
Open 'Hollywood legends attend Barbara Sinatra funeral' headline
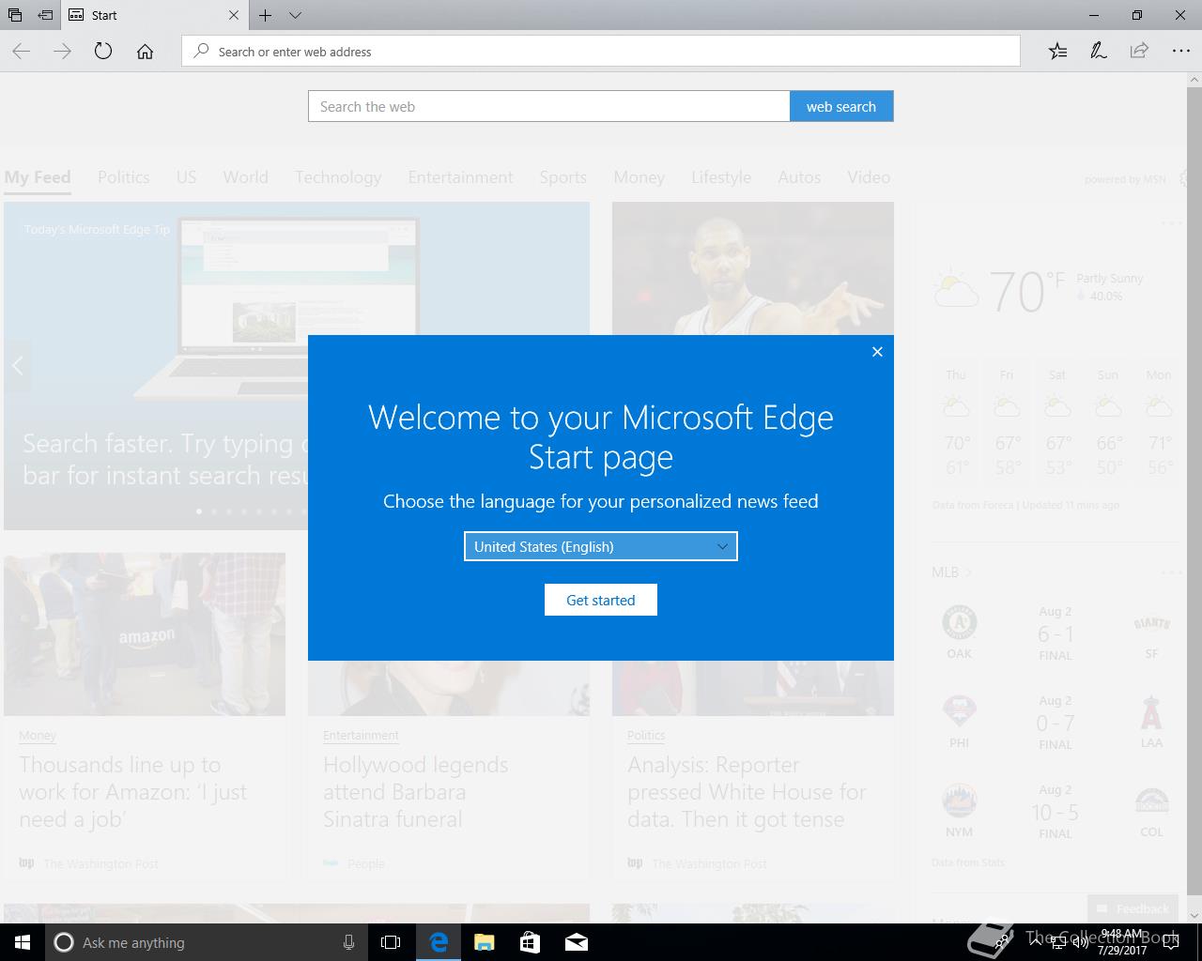click(x=415, y=792)
